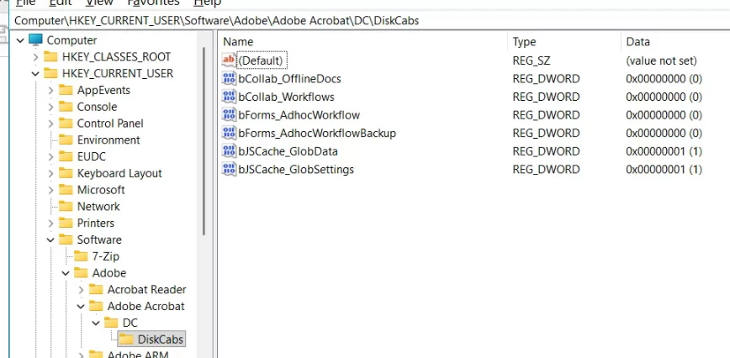
Task: Expand the Keyboard Layout key
Action: 51,173
